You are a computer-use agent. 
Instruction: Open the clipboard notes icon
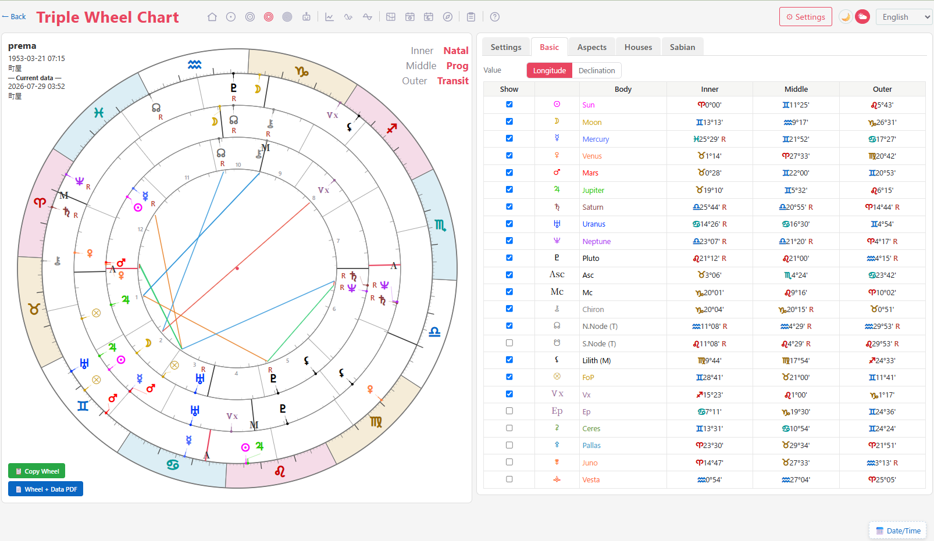[x=471, y=17]
